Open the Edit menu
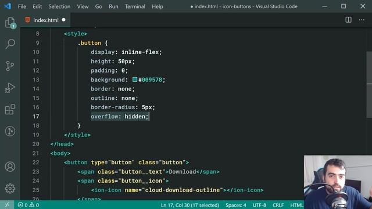Image resolution: width=372 pixels, height=209 pixels. pos(37,6)
